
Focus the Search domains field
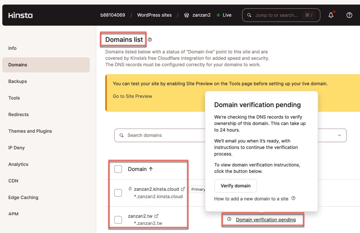pyautogui.click(x=160, y=135)
